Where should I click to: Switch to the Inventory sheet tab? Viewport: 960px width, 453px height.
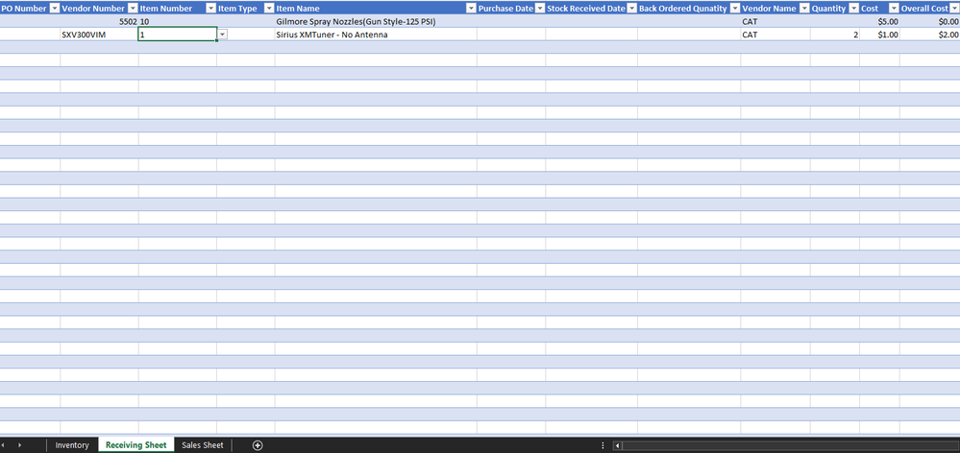72,445
